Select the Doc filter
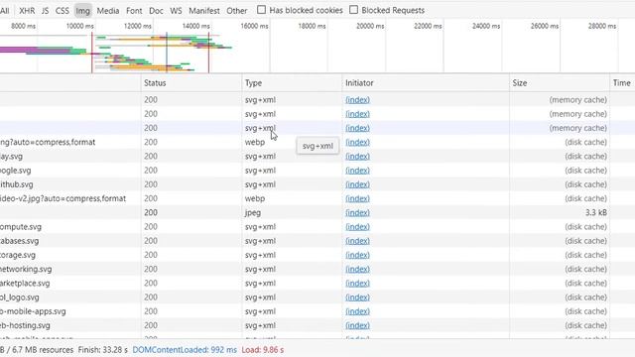The width and height of the screenshot is (635, 357). click(156, 11)
